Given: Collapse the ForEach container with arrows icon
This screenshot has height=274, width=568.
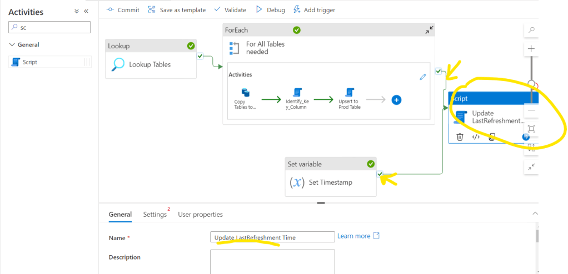Looking at the screenshot, I should pos(429,30).
